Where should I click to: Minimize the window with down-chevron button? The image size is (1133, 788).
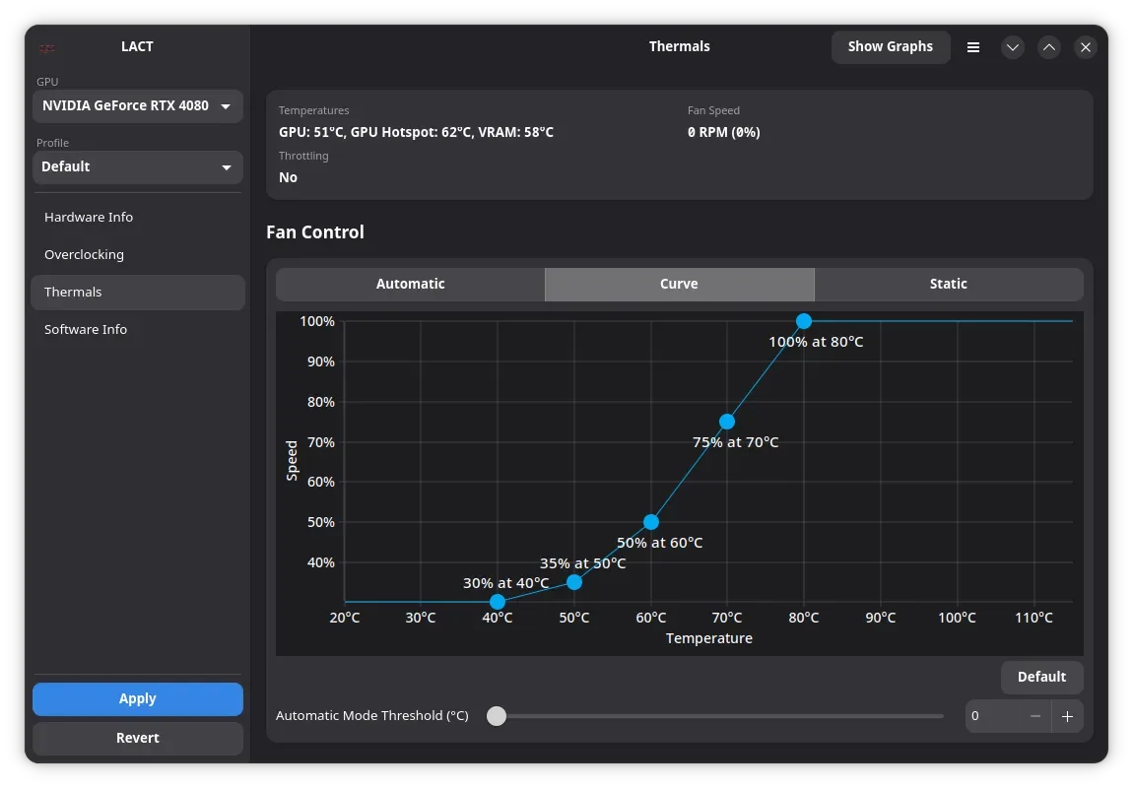pos(1013,47)
